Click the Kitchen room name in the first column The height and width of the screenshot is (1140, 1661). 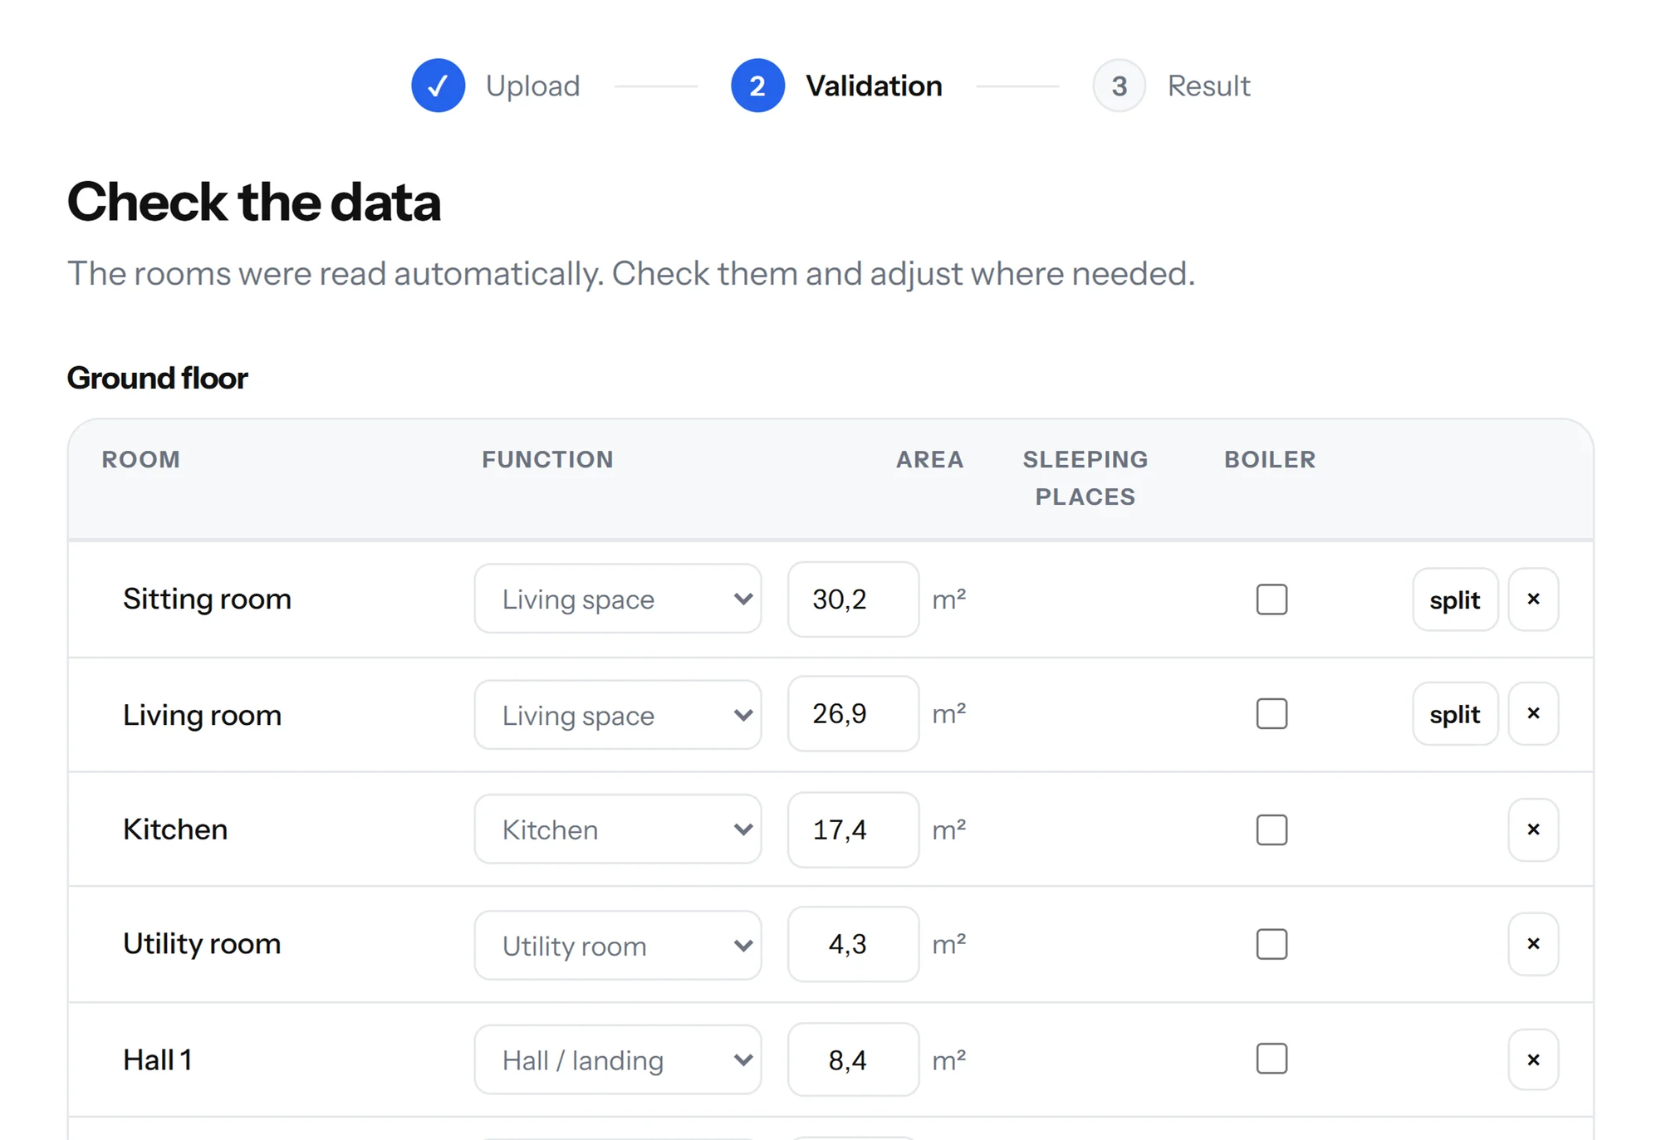tap(174, 829)
